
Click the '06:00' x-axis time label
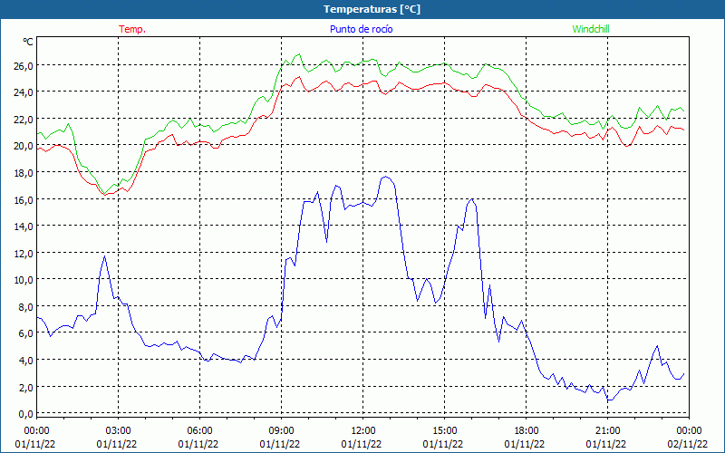tap(199, 431)
